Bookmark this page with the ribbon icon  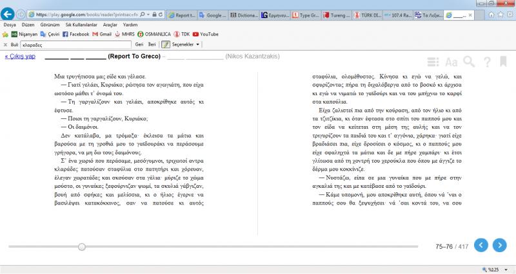(503, 61)
